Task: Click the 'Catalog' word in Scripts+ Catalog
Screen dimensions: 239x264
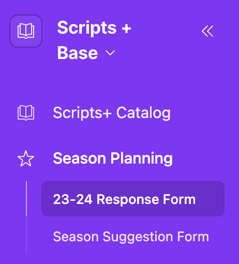Action: click(143, 113)
